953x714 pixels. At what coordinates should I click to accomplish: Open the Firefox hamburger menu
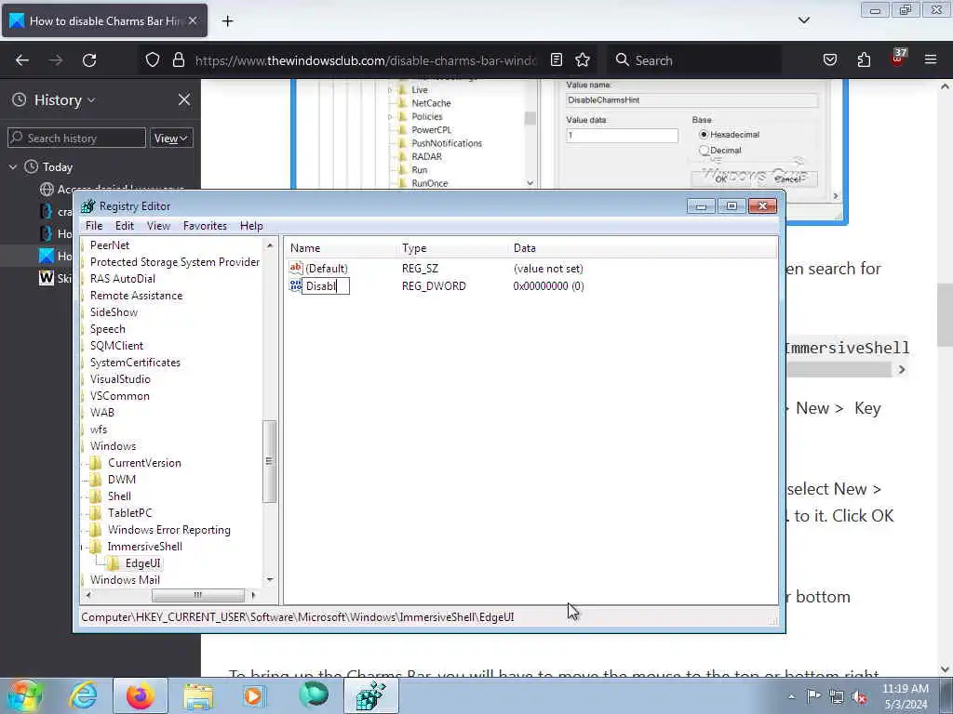coord(931,59)
